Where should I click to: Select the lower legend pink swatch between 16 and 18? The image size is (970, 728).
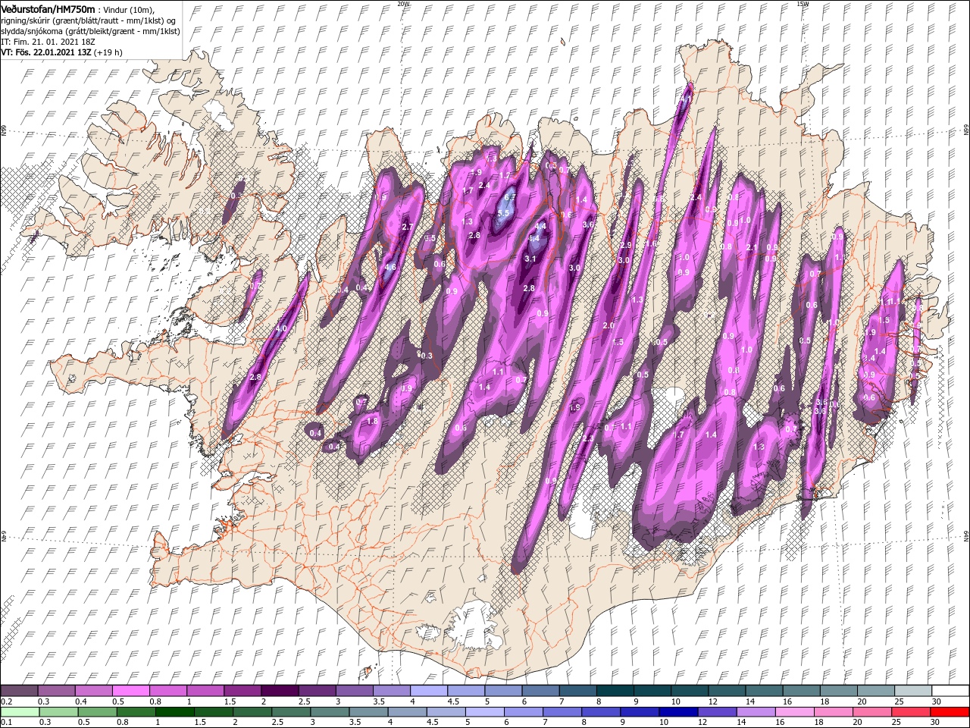795,712
